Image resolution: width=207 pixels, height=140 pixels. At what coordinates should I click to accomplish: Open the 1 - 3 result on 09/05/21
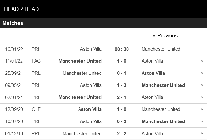(121, 85)
